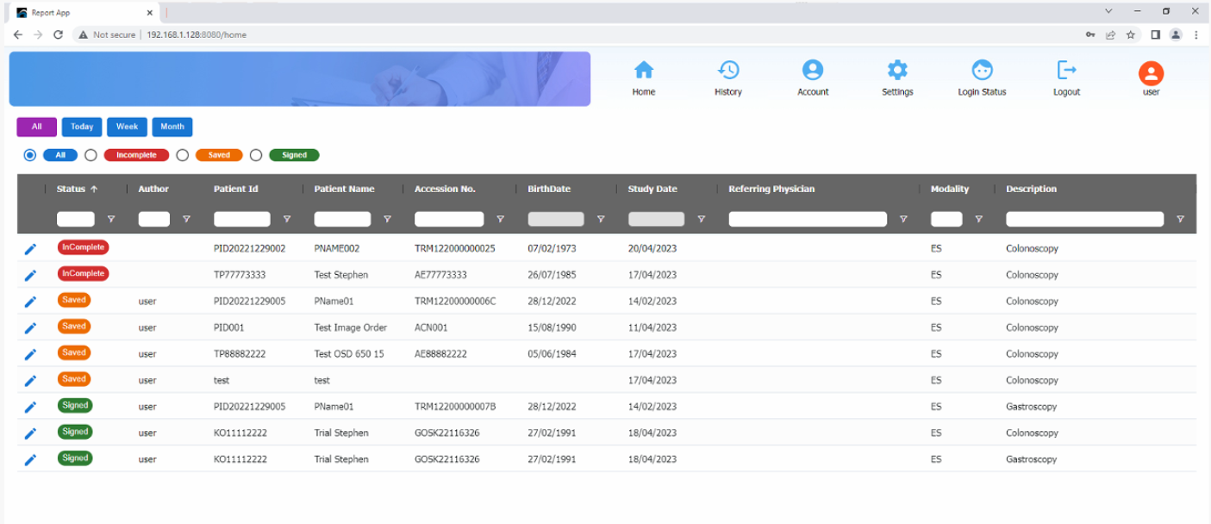Select the Signed status radio button
Screen dimensions: 1211x524
[x=256, y=155]
